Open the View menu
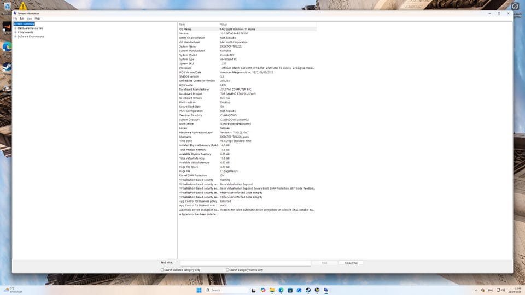This screenshot has height=295, width=525. pos(30,19)
